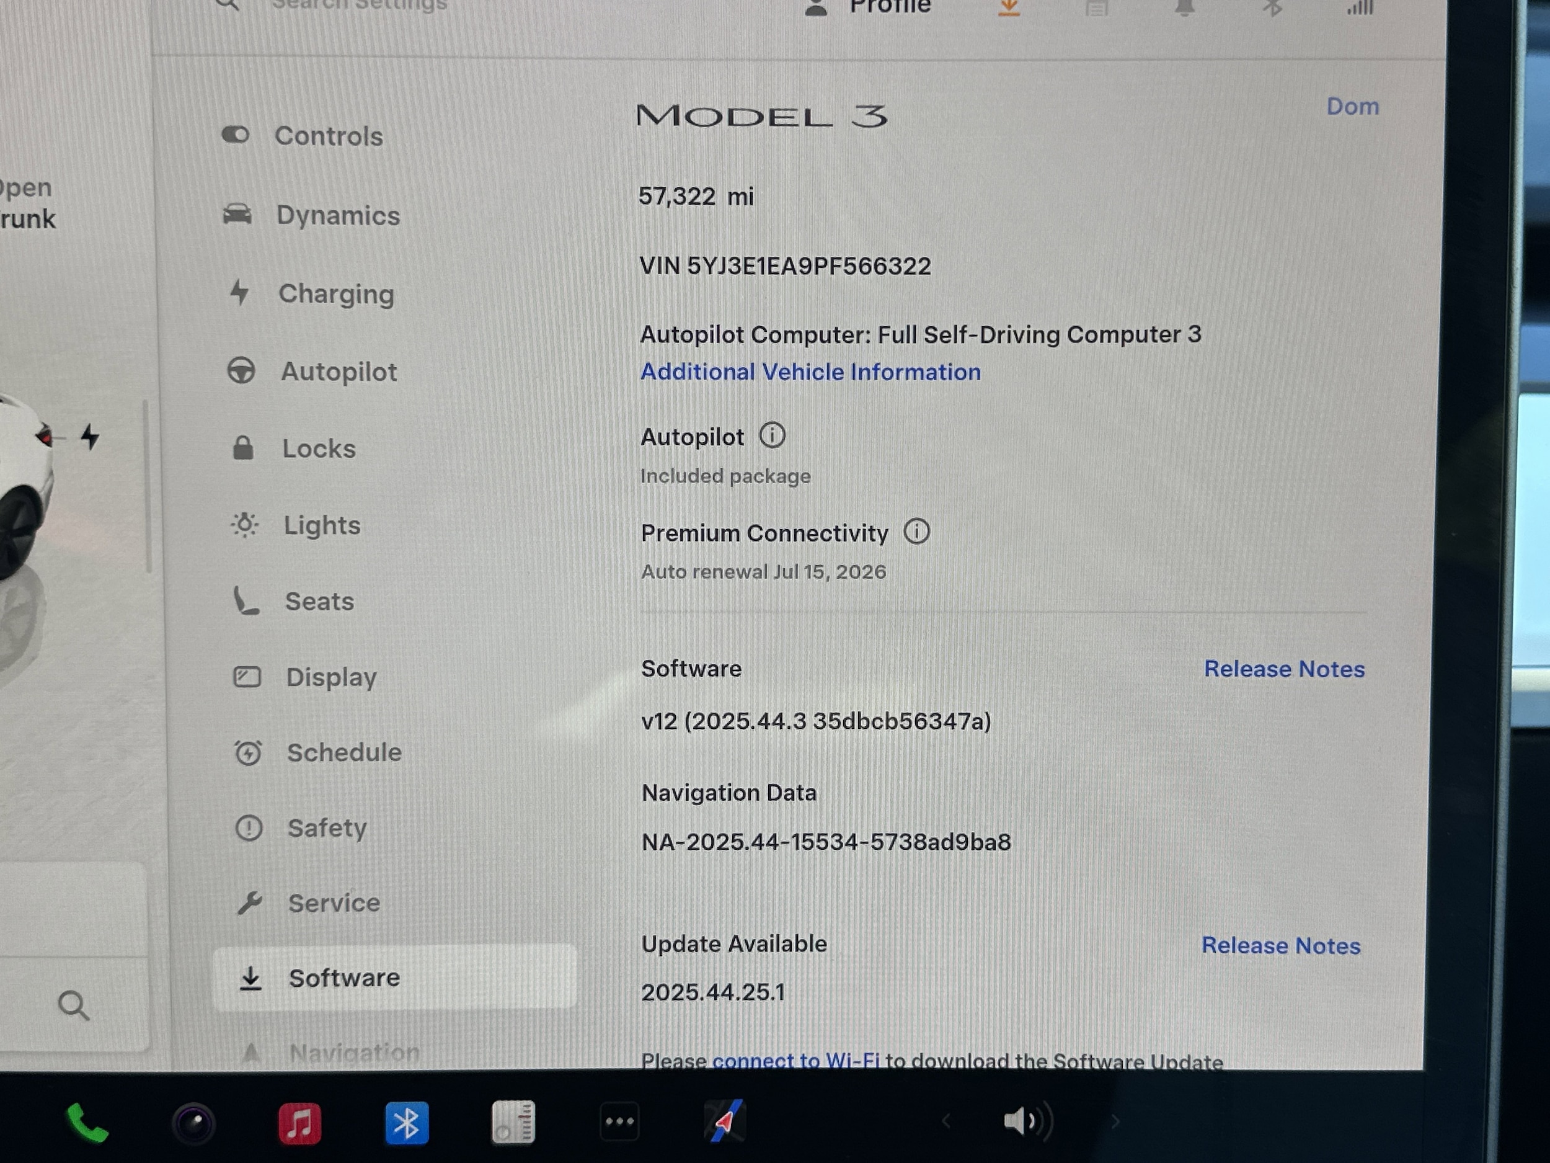The width and height of the screenshot is (1550, 1163).
Task: Tap the vehicle name Dom
Action: 1352,107
